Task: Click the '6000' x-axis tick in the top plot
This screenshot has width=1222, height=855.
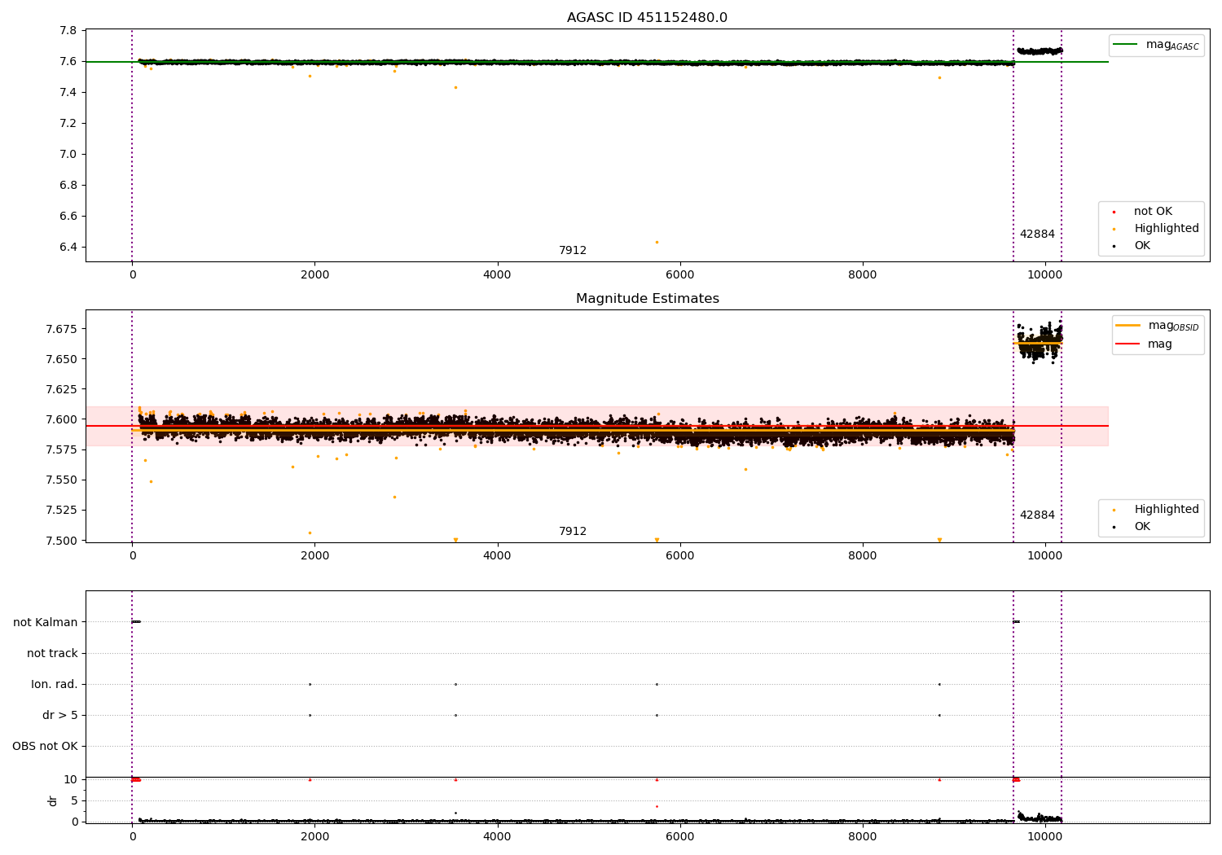Action: pos(679,275)
